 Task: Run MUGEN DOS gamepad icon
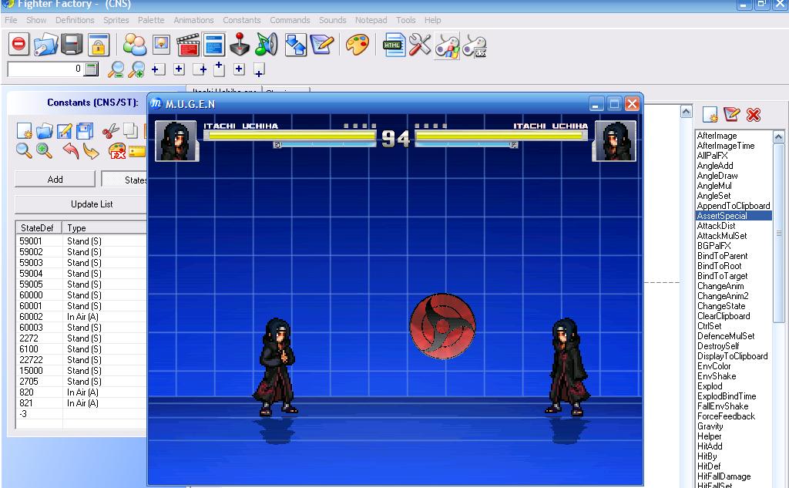(474, 45)
